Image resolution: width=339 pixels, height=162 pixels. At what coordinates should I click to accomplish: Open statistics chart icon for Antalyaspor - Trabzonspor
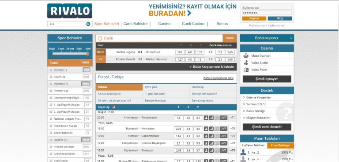click(211, 118)
